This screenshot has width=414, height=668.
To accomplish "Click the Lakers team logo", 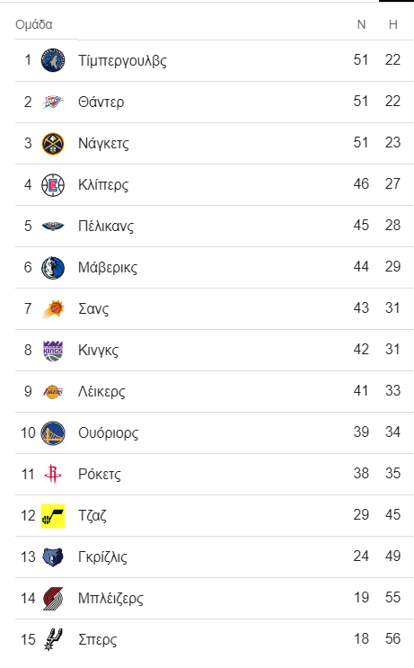I will [x=53, y=391].
